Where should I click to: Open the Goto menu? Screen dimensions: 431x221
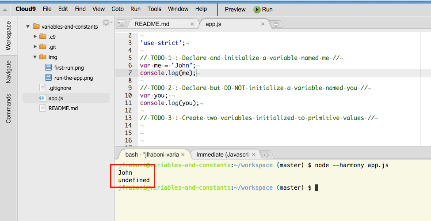118,9
